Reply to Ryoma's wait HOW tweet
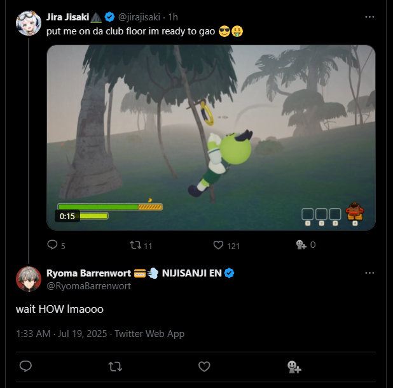The width and height of the screenshot is (393, 388). [25, 366]
